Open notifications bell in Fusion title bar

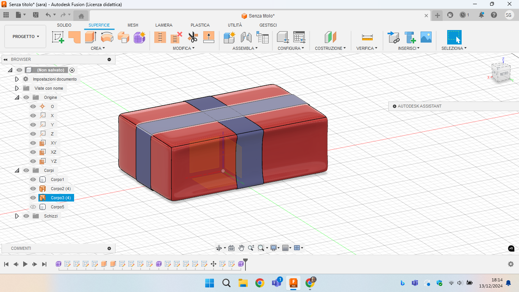tap(481, 15)
